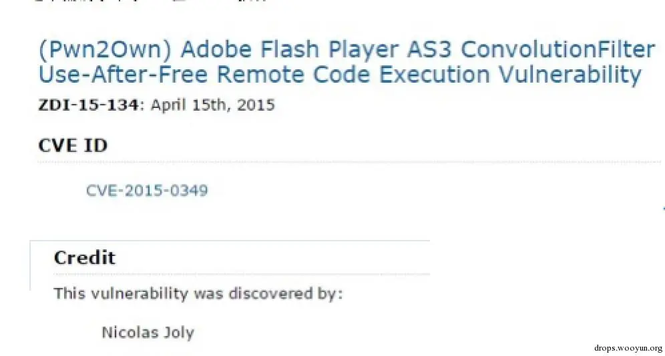Click "This vulnerability was discovered by:" text
Viewport: 665px width, 356px height.
coord(198,293)
